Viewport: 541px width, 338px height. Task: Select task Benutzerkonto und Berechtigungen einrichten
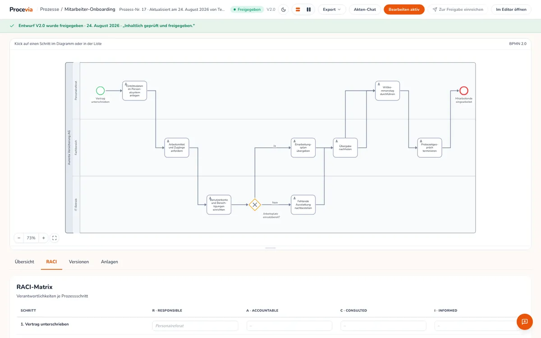tap(219, 205)
